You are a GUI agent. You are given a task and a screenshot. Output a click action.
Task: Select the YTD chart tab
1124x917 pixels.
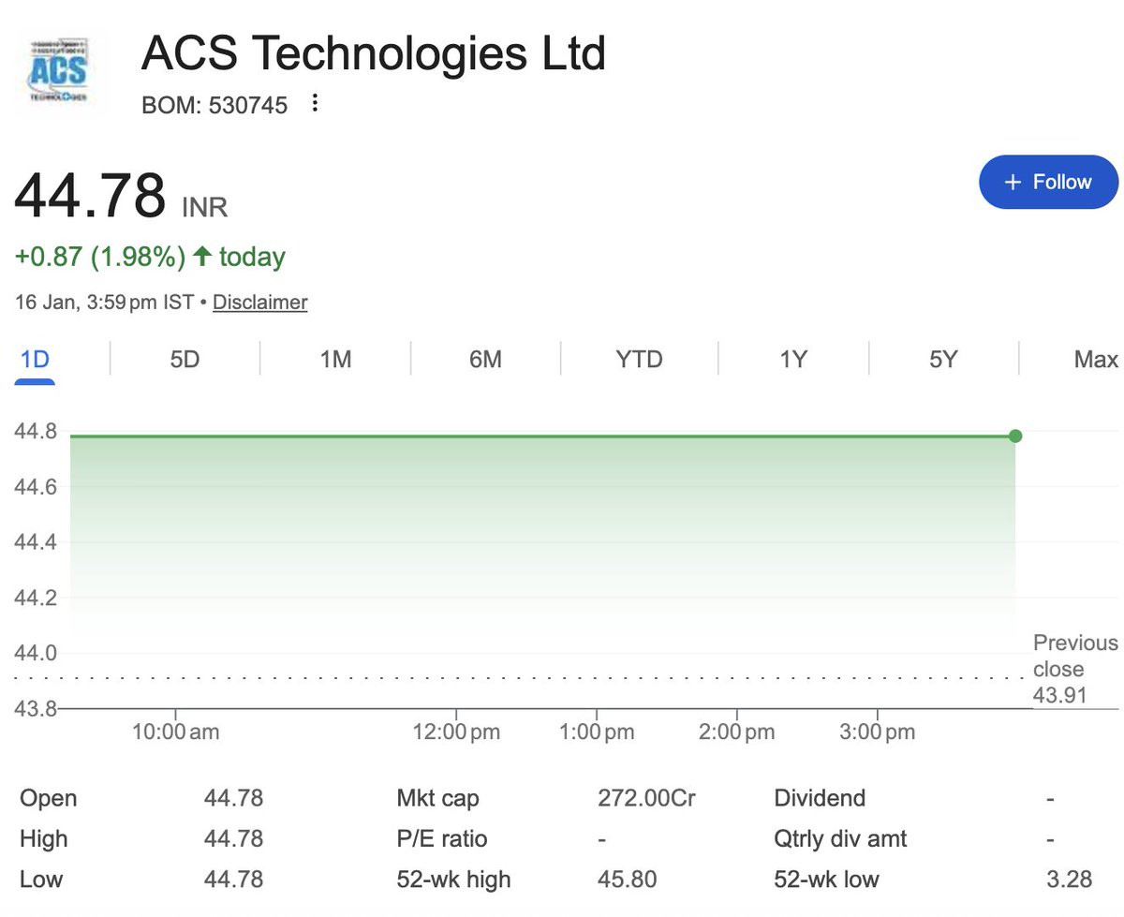639,360
